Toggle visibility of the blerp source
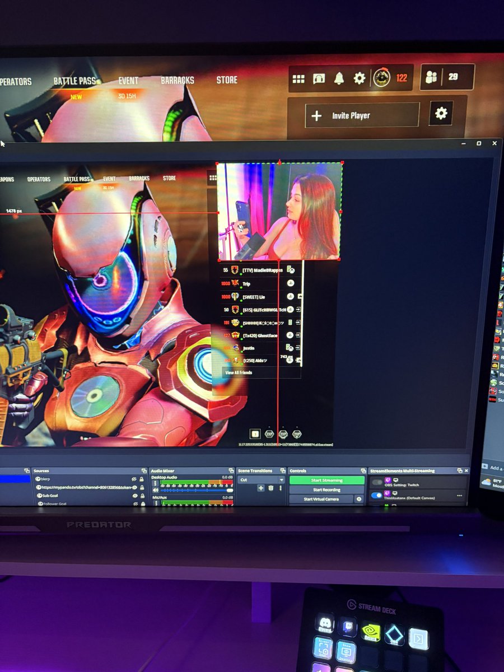 [x=134, y=479]
